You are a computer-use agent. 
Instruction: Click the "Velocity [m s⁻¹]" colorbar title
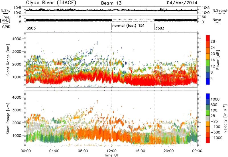[225, 118]
